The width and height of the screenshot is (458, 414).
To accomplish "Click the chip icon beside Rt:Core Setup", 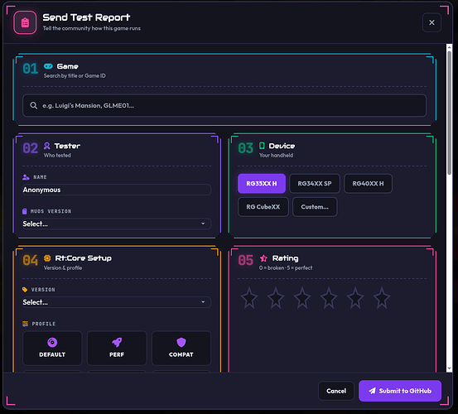I will tap(47, 258).
